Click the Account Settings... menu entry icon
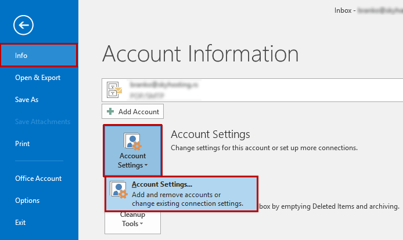Viewport: 403px width, 240px height. tap(118, 190)
